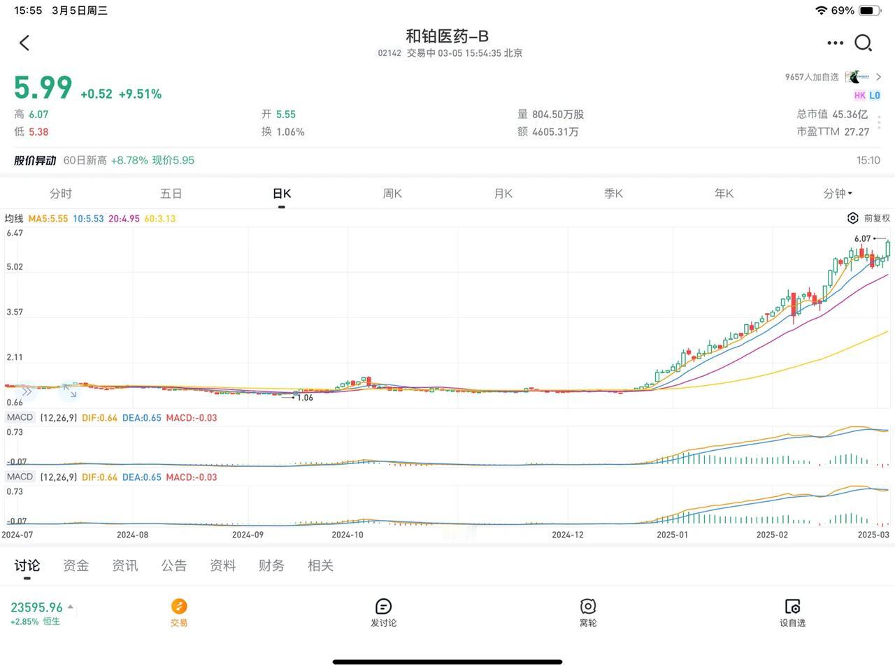Tap the 5.99 current price

click(x=43, y=87)
